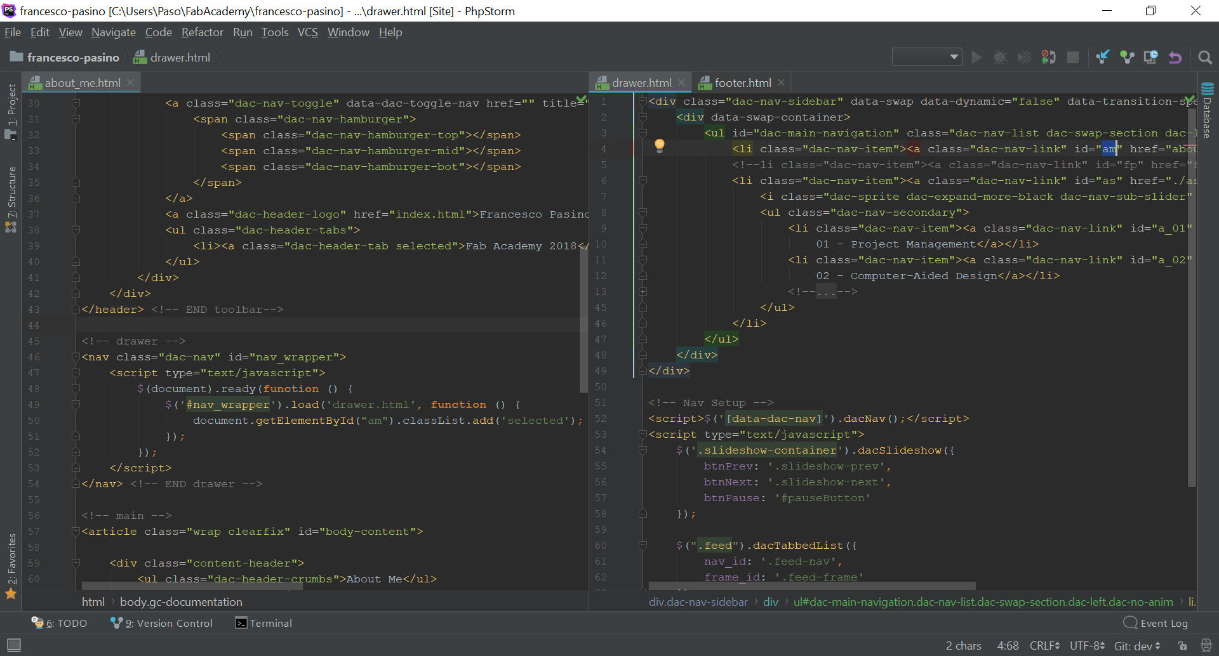Collapse the dacSlideshow call on line 54
Image resolution: width=1219 pixels, height=656 pixels.
pos(643,450)
